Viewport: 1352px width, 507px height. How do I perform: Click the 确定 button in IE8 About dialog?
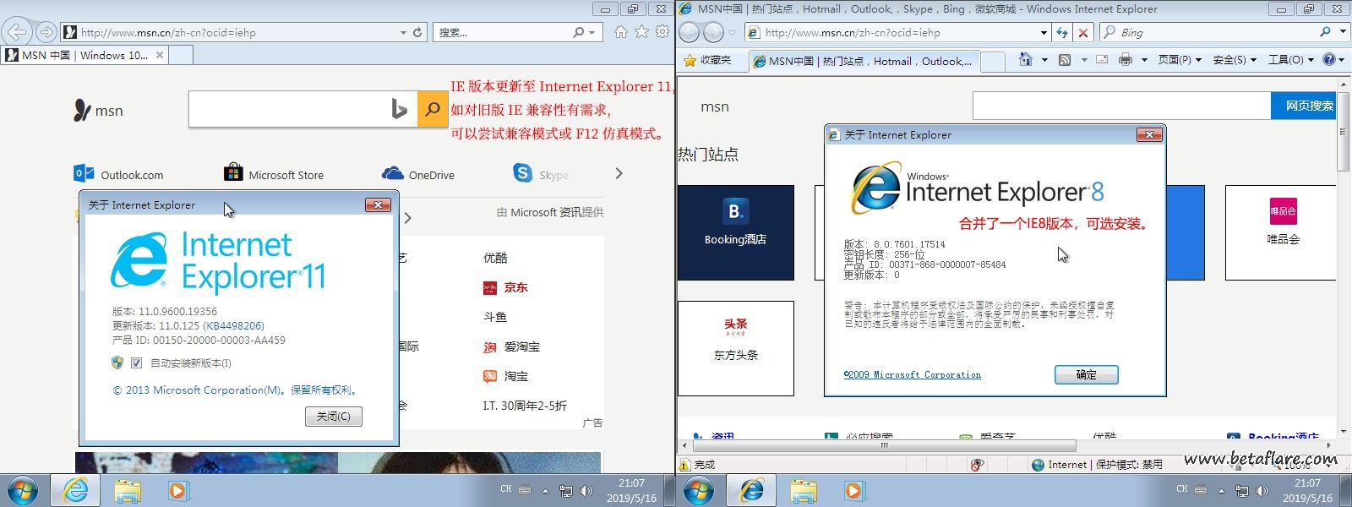1086,374
